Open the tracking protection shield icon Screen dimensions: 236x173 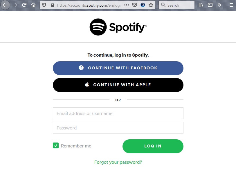pos(44,5)
